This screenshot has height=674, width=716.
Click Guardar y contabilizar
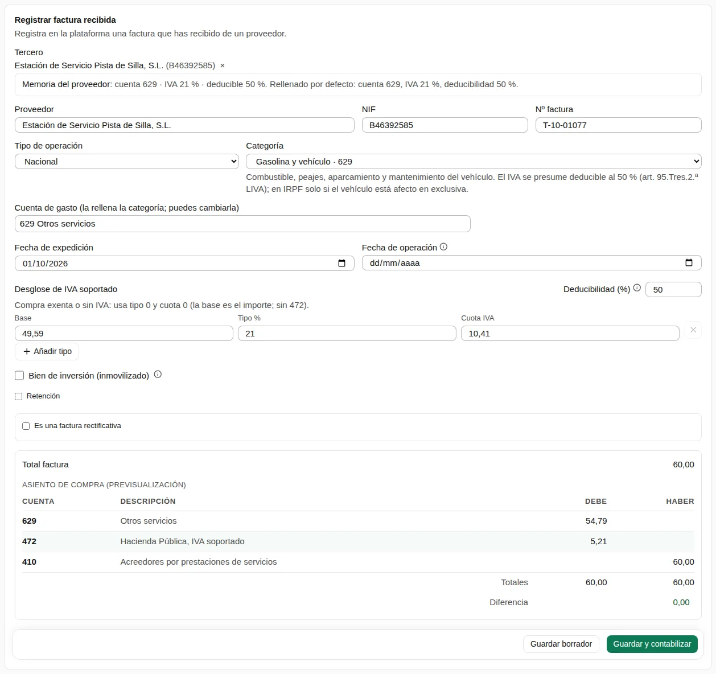652,644
